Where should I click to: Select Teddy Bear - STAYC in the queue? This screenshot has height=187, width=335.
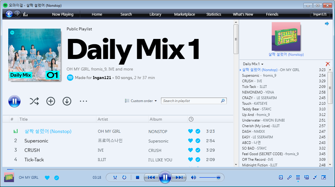284,109
